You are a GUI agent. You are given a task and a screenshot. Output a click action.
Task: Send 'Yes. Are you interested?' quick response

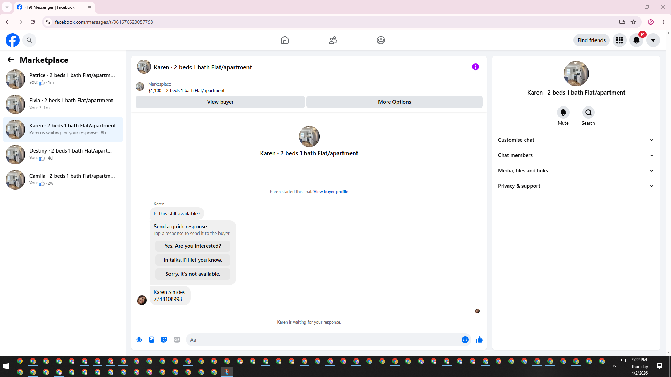[193, 246]
